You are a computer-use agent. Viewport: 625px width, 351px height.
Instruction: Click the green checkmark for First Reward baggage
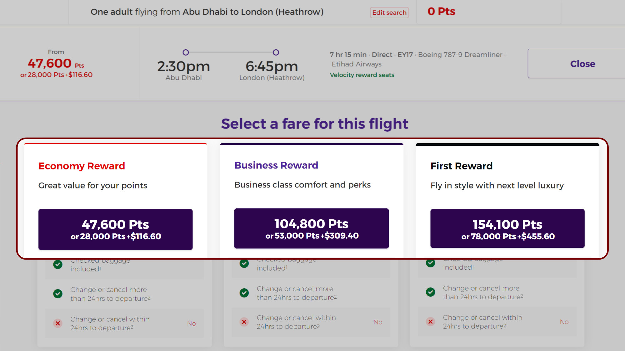pyautogui.click(x=430, y=263)
